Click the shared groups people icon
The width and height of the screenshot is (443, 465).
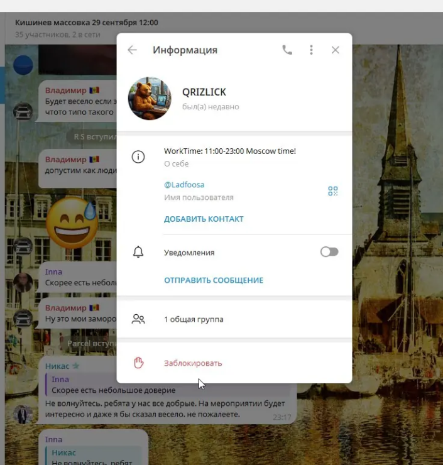point(138,319)
